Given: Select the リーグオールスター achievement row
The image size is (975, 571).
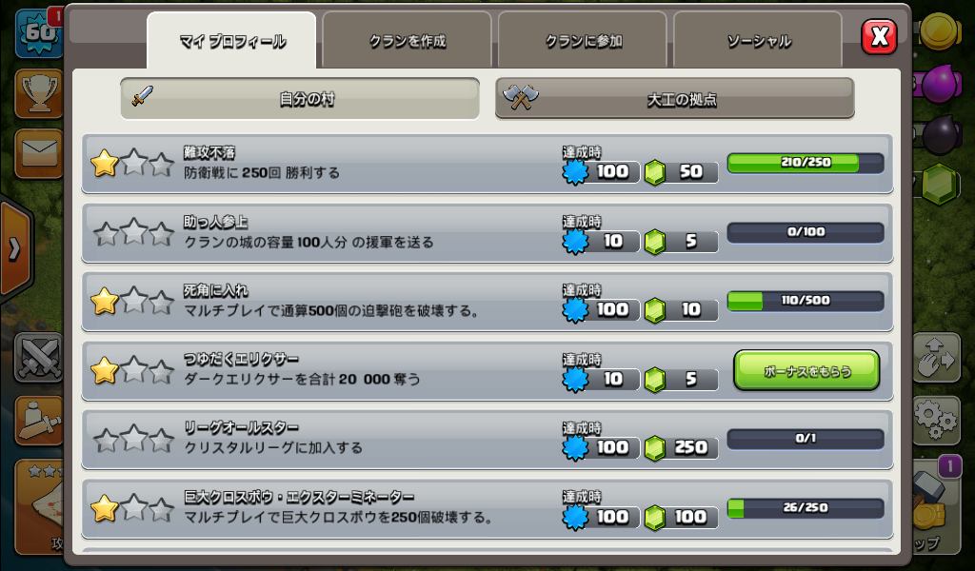Looking at the screenshot, I should coord(487,440).
